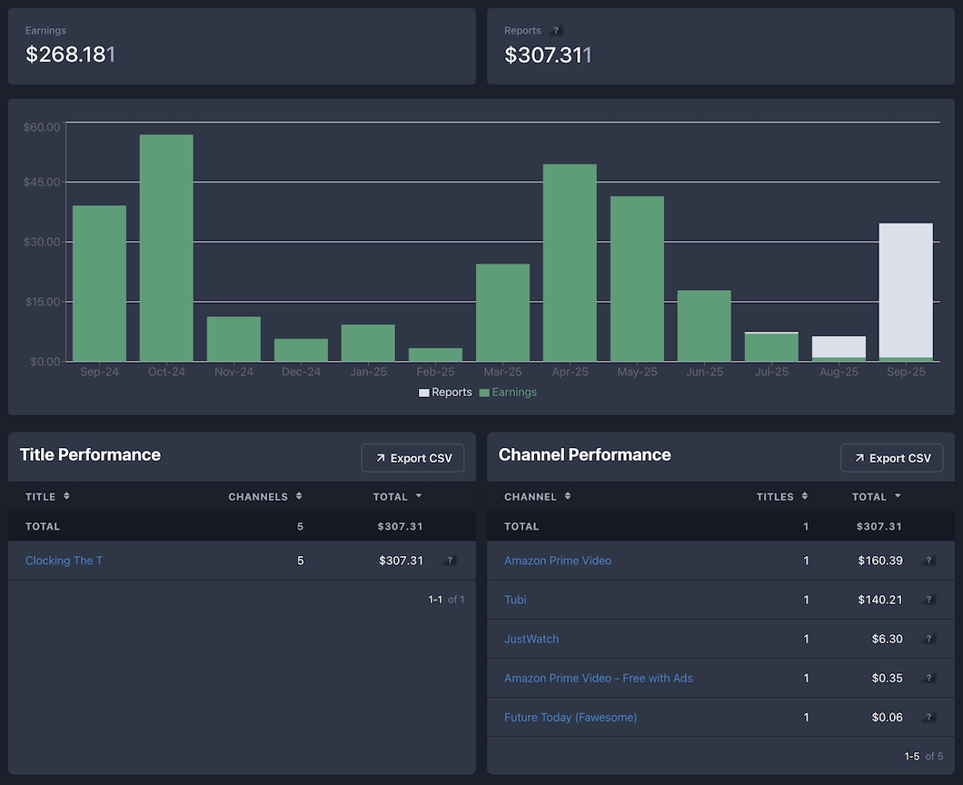Export Channel Performance as CSV

(x=891, y=458)
